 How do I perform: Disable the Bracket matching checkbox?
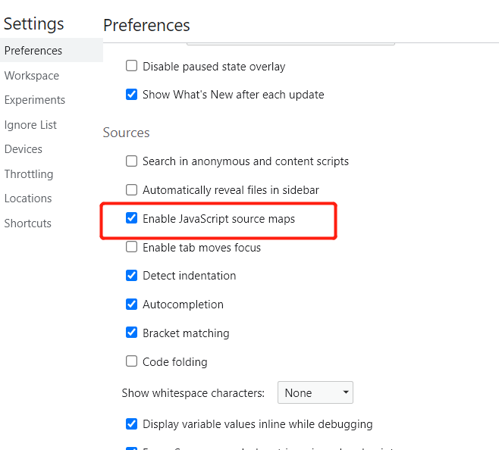click(132, 333)
